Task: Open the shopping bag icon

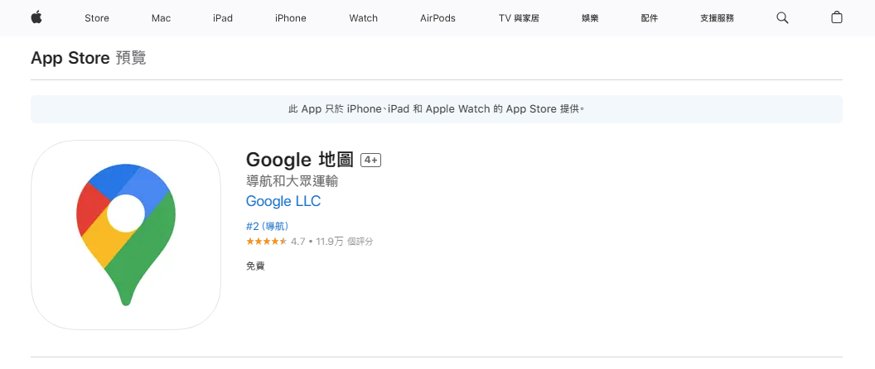Action: 837,17
